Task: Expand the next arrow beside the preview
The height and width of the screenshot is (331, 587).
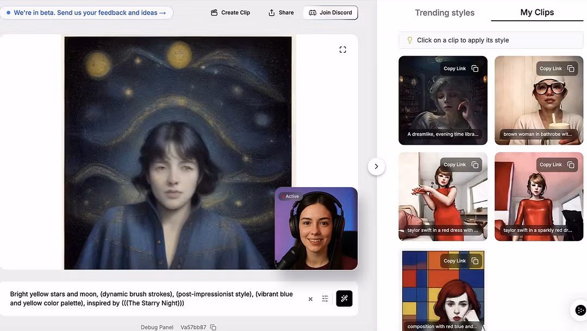Action: (x=376, y=167)
